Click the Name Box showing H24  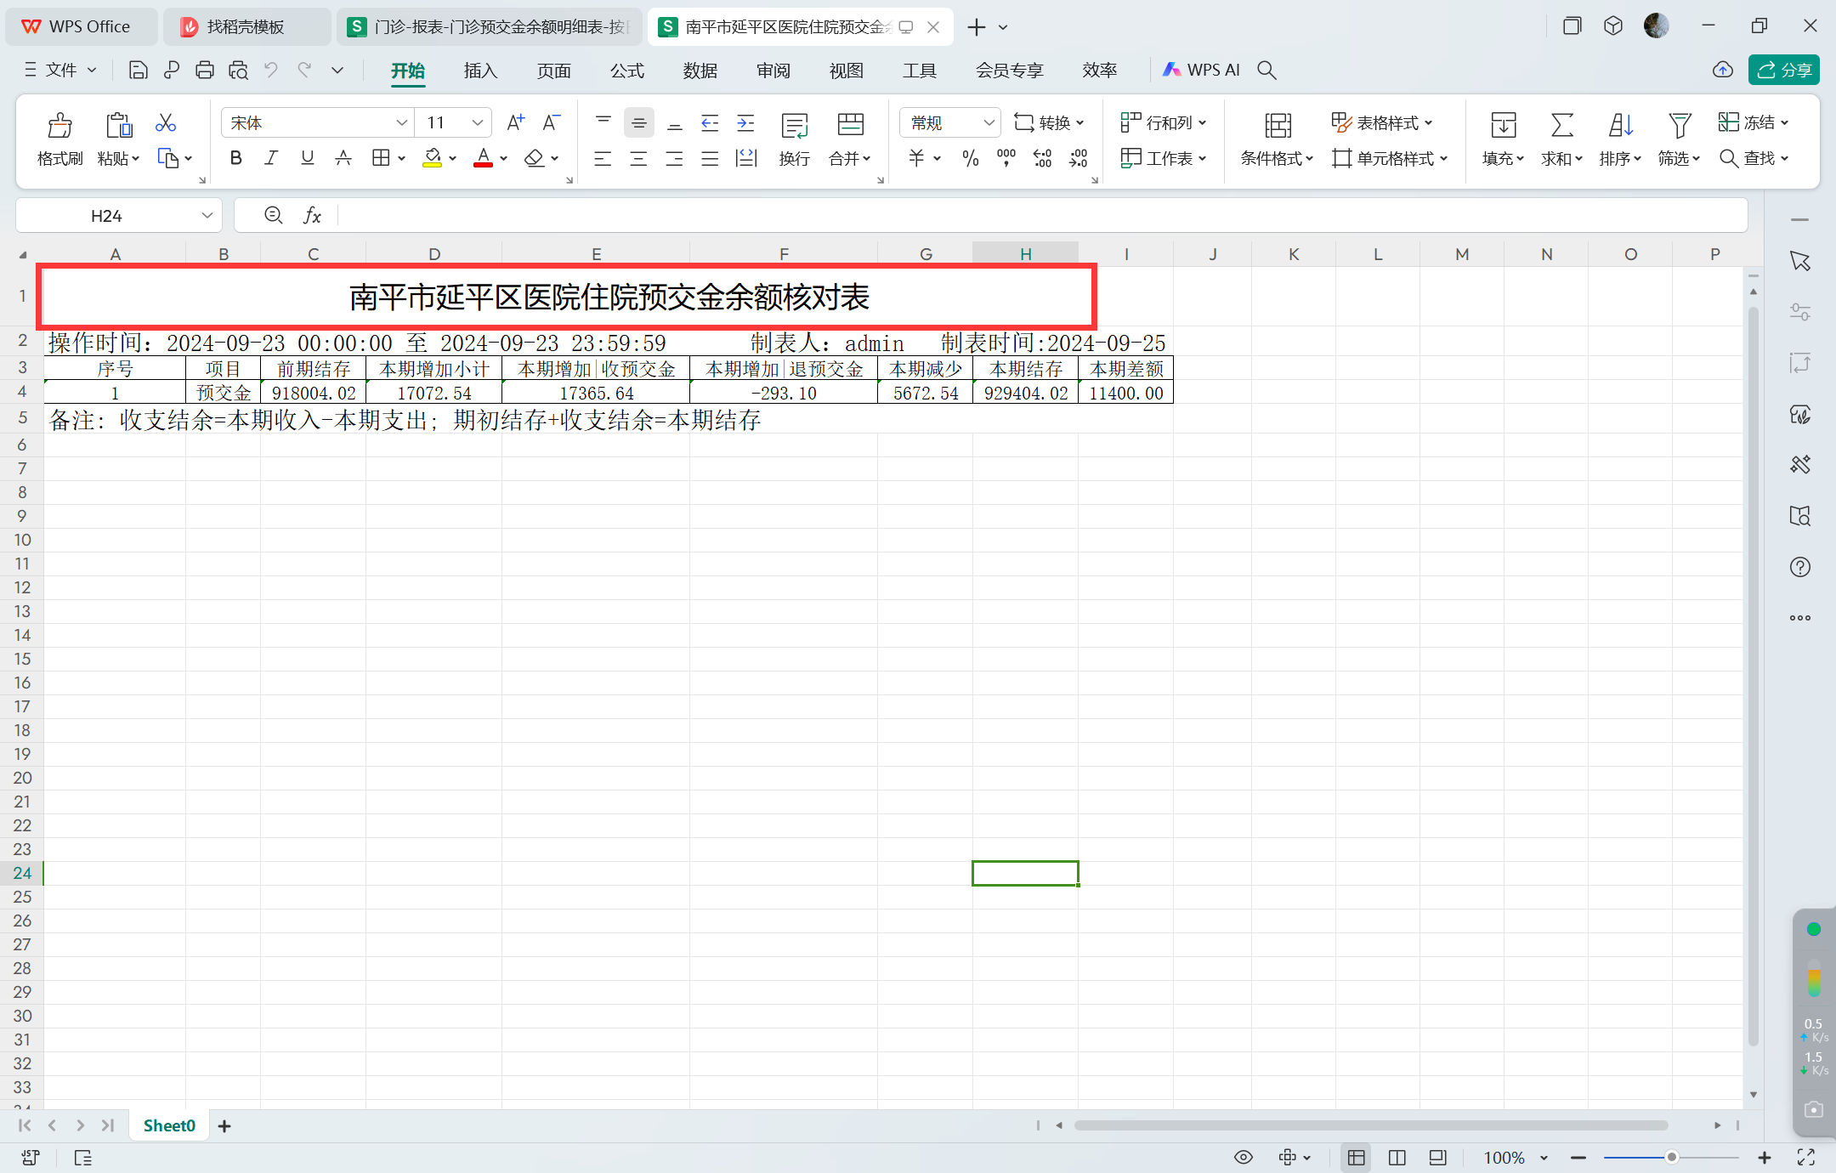107,216
